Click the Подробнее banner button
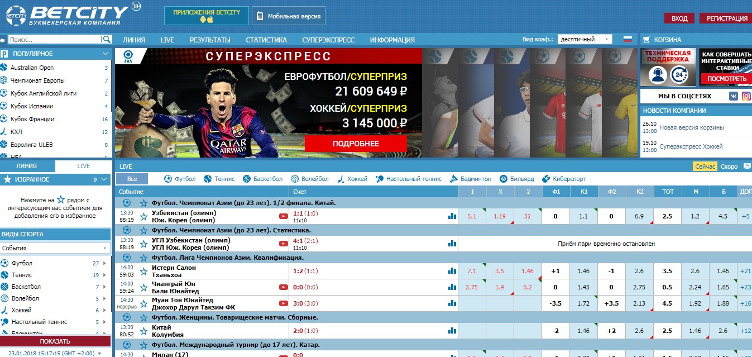Image resolution: width=752 pixels, height=357 pixels. pyautogui.click(x=356, y=144)
